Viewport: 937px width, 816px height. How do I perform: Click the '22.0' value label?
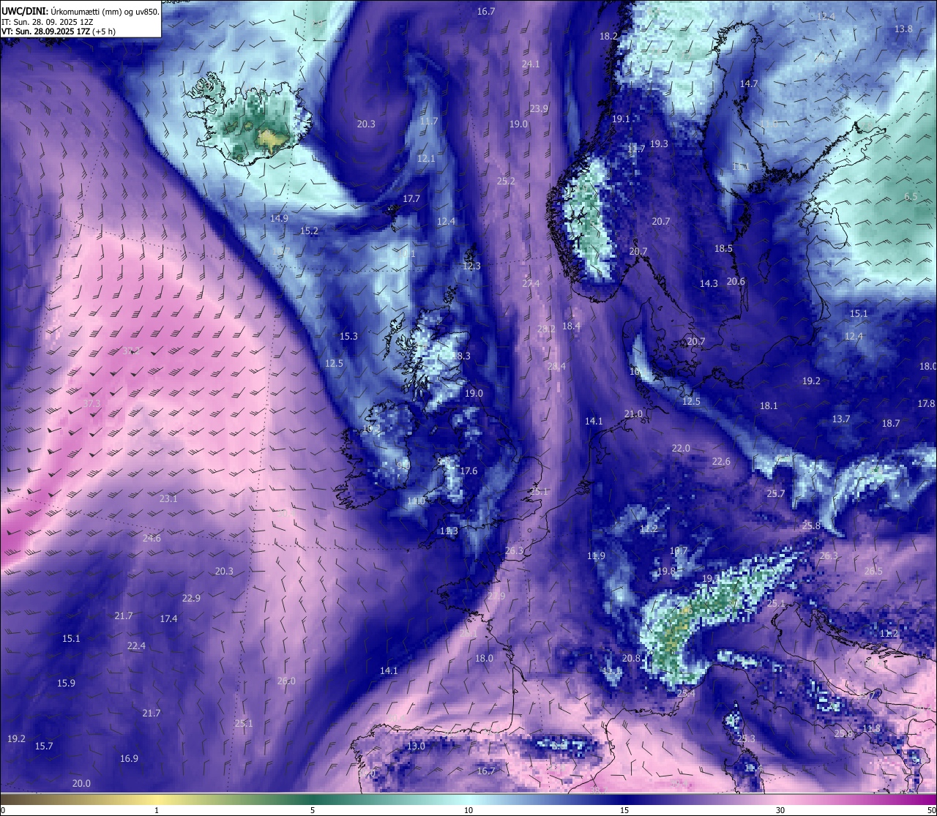[681, 448]
